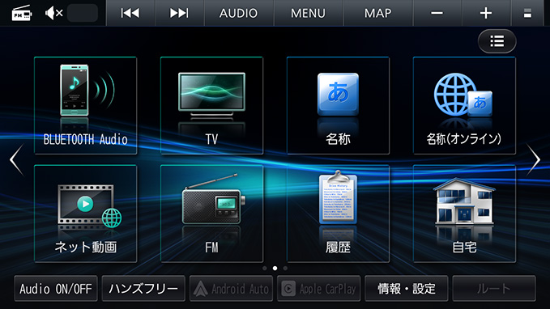Go to next page with right arrow
The width and height of the screenshot is (550, 309).
coord(534,159)
